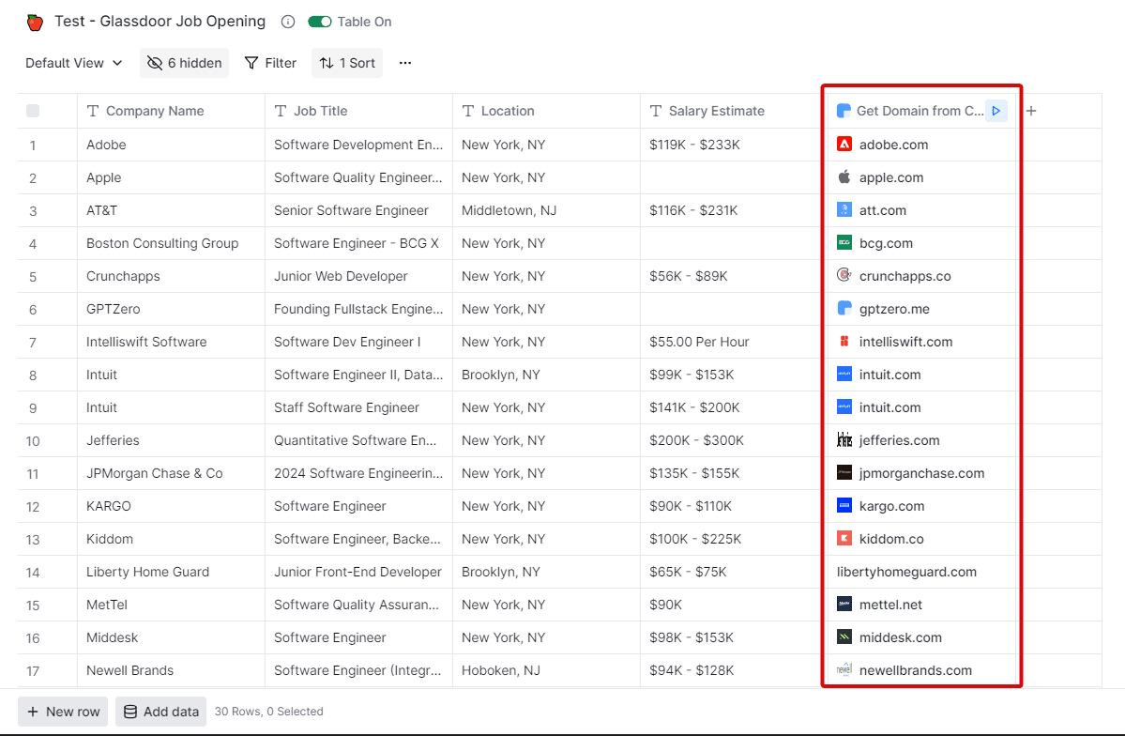Screen dimensions: 1125x736
Task: Open the Filter options
Action: [x=270, y=63]
